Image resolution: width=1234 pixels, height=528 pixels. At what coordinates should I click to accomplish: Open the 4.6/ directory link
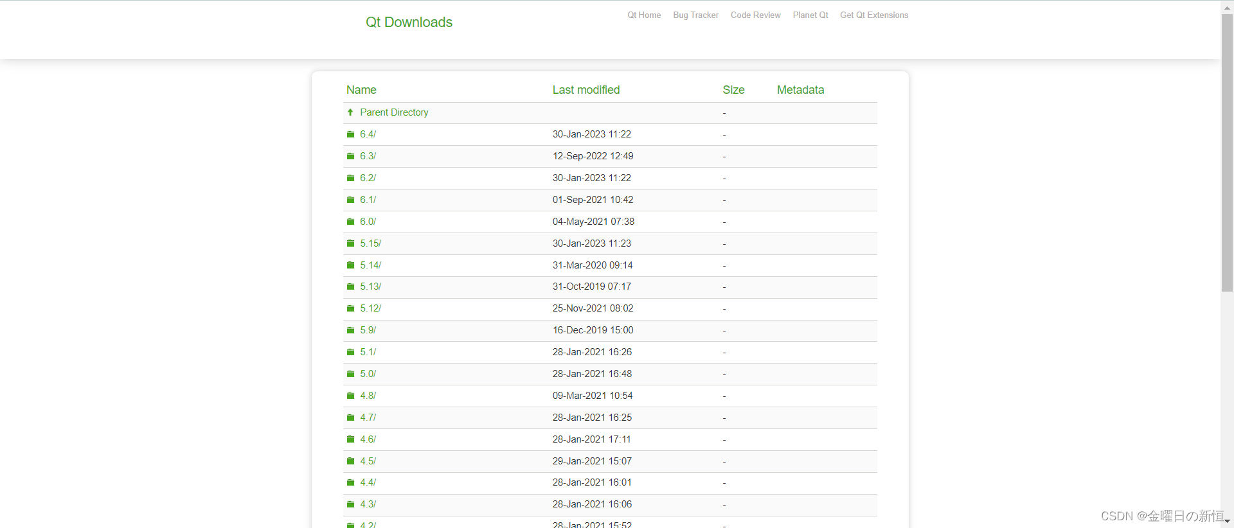pos(368,439)
